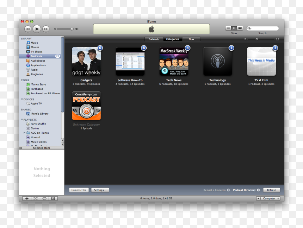Image resolution: width=303 pixels, height=228 pixels.
Task: Follow the Report a Concern link
Action: (216, 190)
